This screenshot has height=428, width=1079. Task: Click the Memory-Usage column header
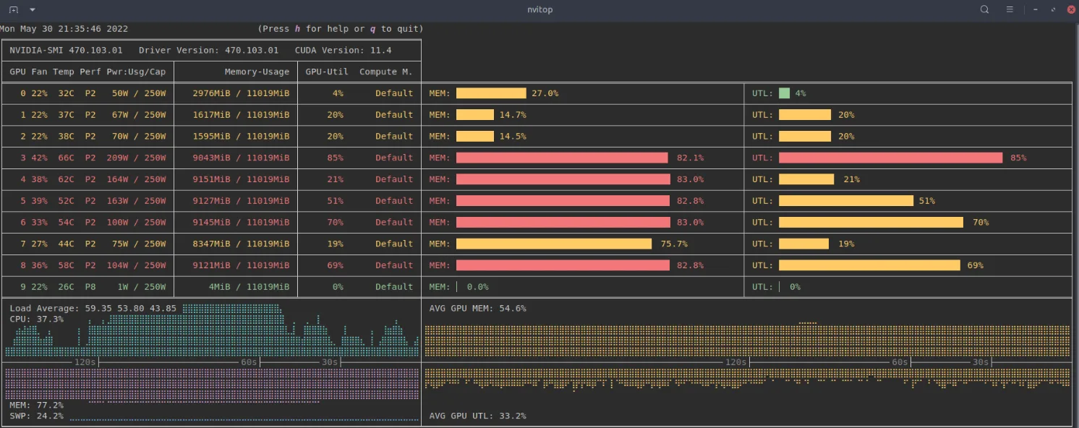(x=257, y=72)
